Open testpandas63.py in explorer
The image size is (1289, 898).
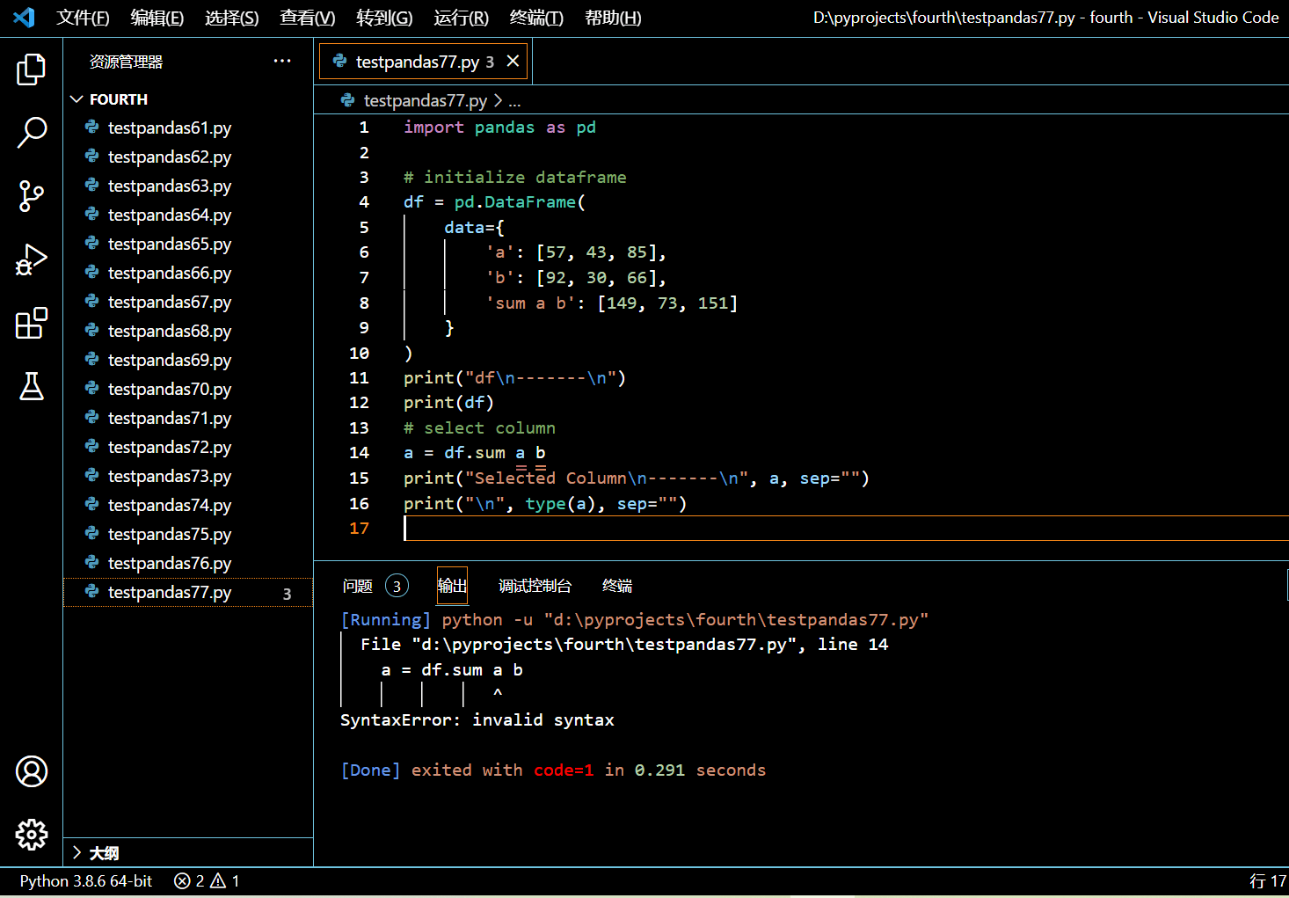(x=188, y=186)
